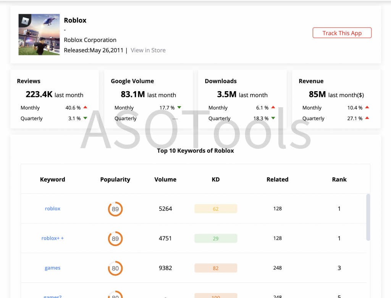Click the red up arrow for Revenue Monthly
The width and height of the screenshot is (391, 298).
click(x=367, y=107)
